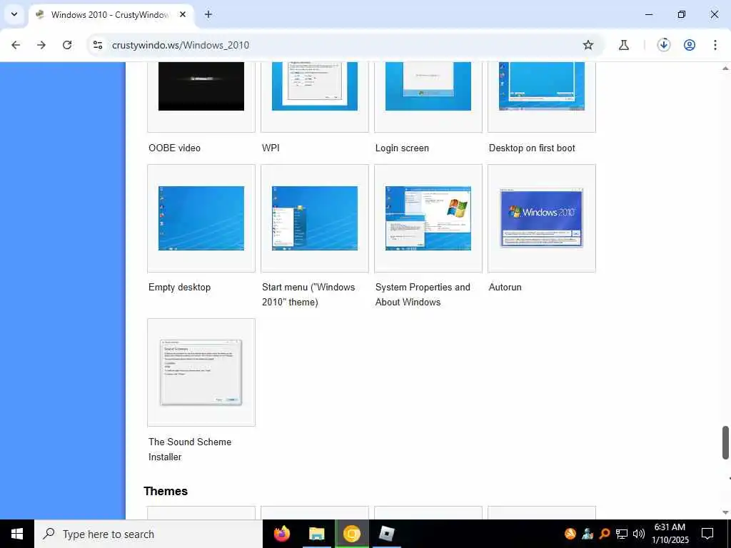This screenshot has height=548, width=731.
Task: Click the page vertical scrollbar thumb
Action: pyautogui.click(x=725, y=442)
